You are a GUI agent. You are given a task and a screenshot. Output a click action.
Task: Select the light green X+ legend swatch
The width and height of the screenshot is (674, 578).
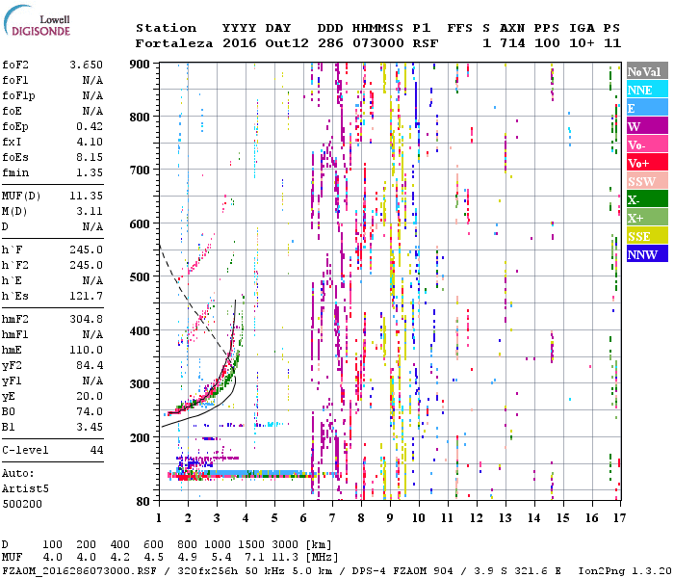(x=647, y=218)
